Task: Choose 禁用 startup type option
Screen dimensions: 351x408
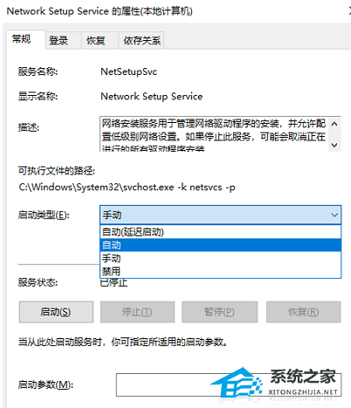Action: tap(220, 271)
